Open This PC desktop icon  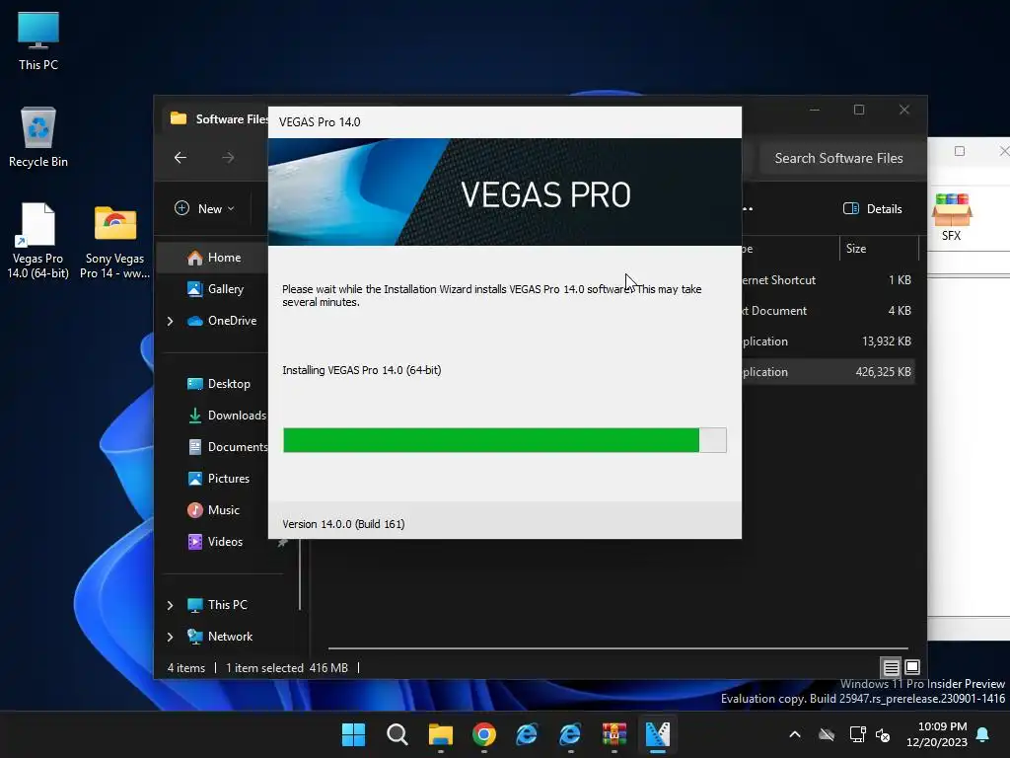point(38,39)
